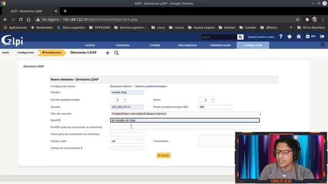Open the browser home page icon
Viewport: 328px width, 184px height.
(29, 19)
